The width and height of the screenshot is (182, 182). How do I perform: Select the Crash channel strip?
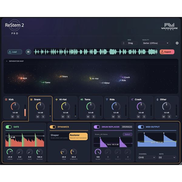[x=141, y=108]
